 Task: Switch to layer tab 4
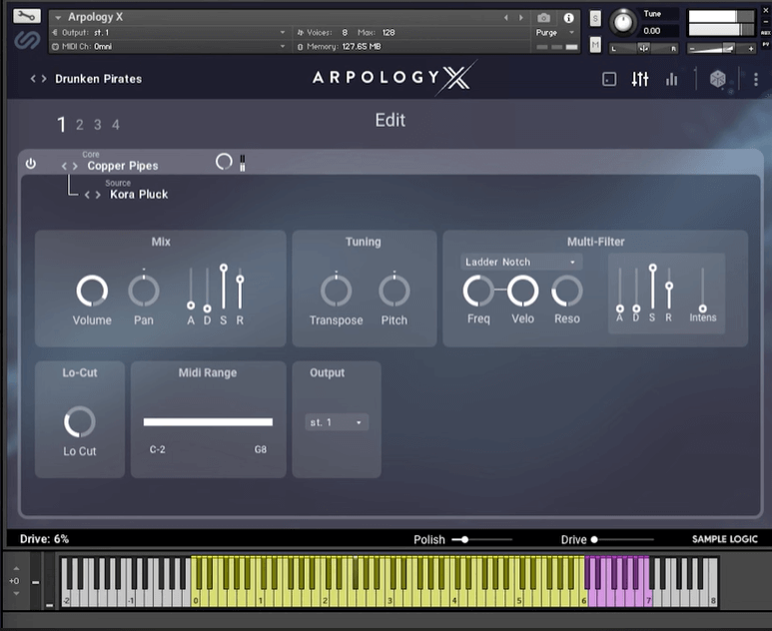116,125
